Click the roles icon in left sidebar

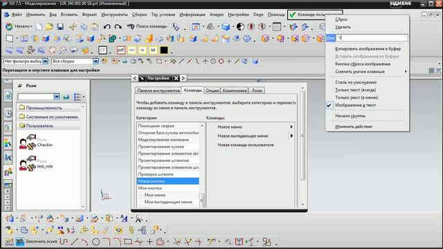tap(8, 172)
